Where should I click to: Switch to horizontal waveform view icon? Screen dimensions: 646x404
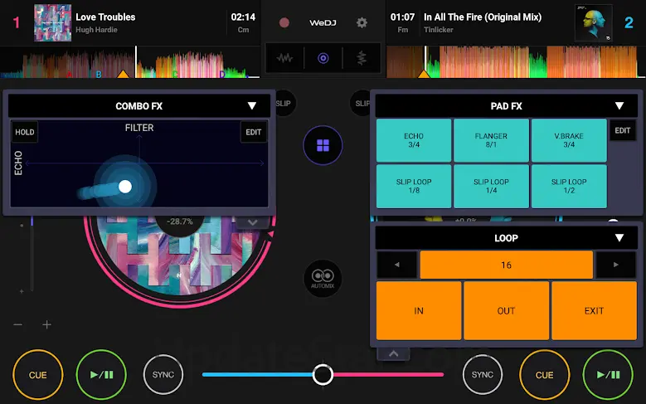(284, 58)
